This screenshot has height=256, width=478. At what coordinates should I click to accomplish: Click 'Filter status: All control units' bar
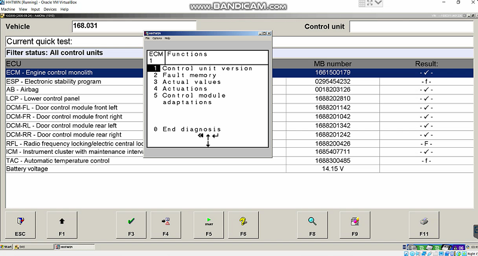[x=240, y=53]
